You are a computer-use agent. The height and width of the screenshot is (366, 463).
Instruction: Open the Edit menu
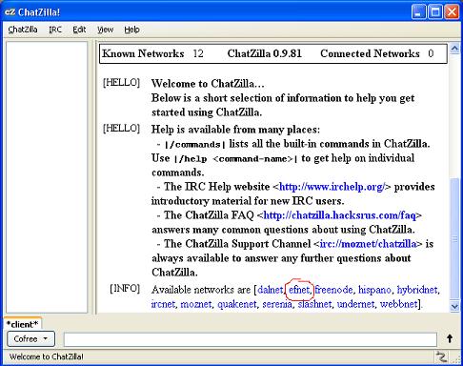coord(79,30)
